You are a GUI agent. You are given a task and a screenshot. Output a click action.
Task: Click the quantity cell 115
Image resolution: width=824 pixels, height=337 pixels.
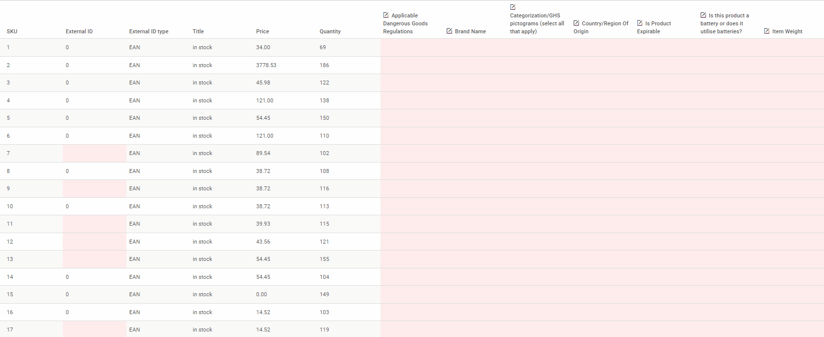pyautogui.click(x=325, y=224)
